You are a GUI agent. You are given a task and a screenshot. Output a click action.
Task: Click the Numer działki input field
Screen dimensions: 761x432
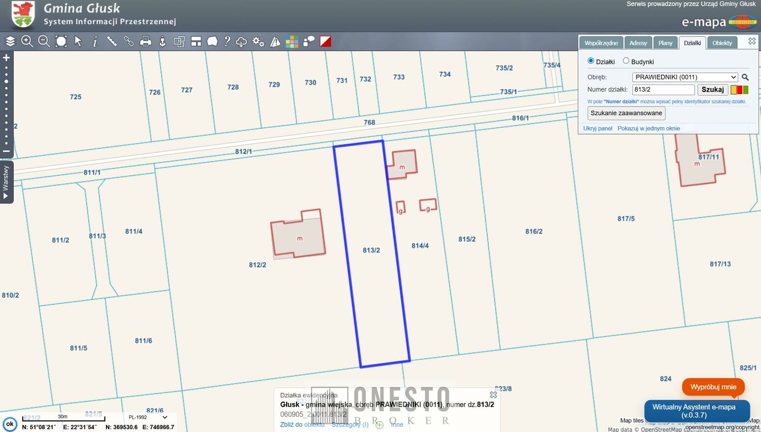pos(663,90)
